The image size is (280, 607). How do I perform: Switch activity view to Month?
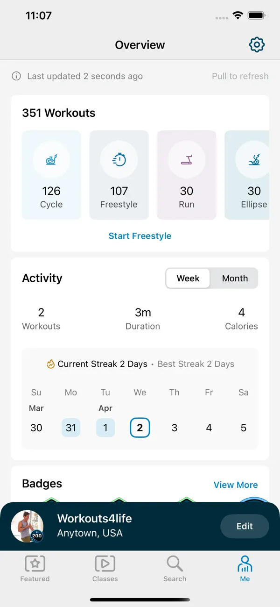(x=235, y=278)
